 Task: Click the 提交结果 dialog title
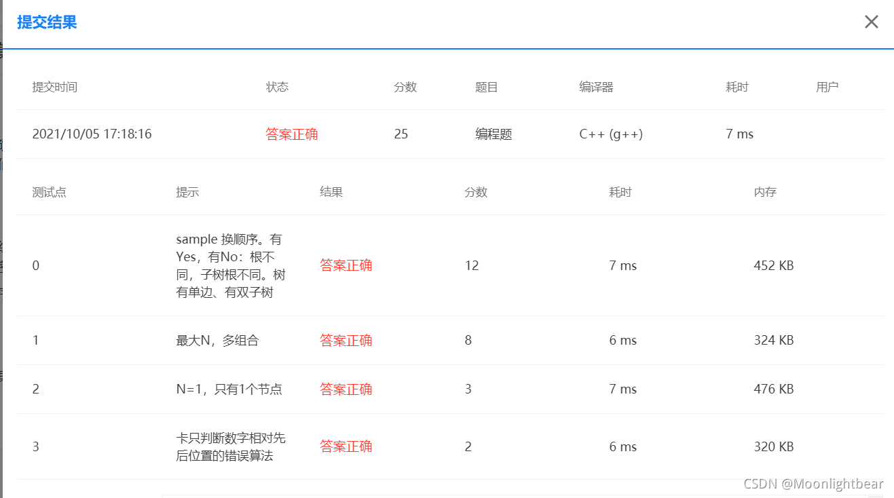(x=47, y=22)
